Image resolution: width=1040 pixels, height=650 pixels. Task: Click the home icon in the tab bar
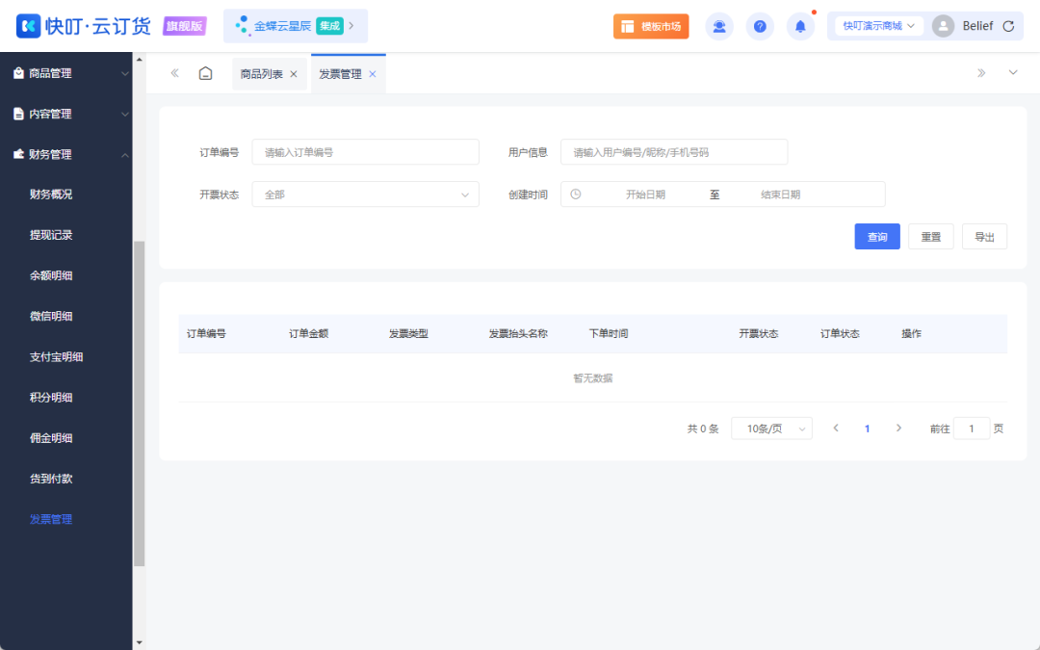pos(205,72)
